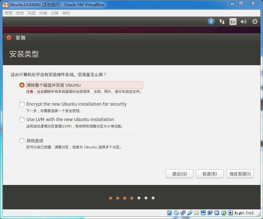Open the 热键 menu
Image resolution: width=263 pixels, height=219 pixels.
click(43, 13)
